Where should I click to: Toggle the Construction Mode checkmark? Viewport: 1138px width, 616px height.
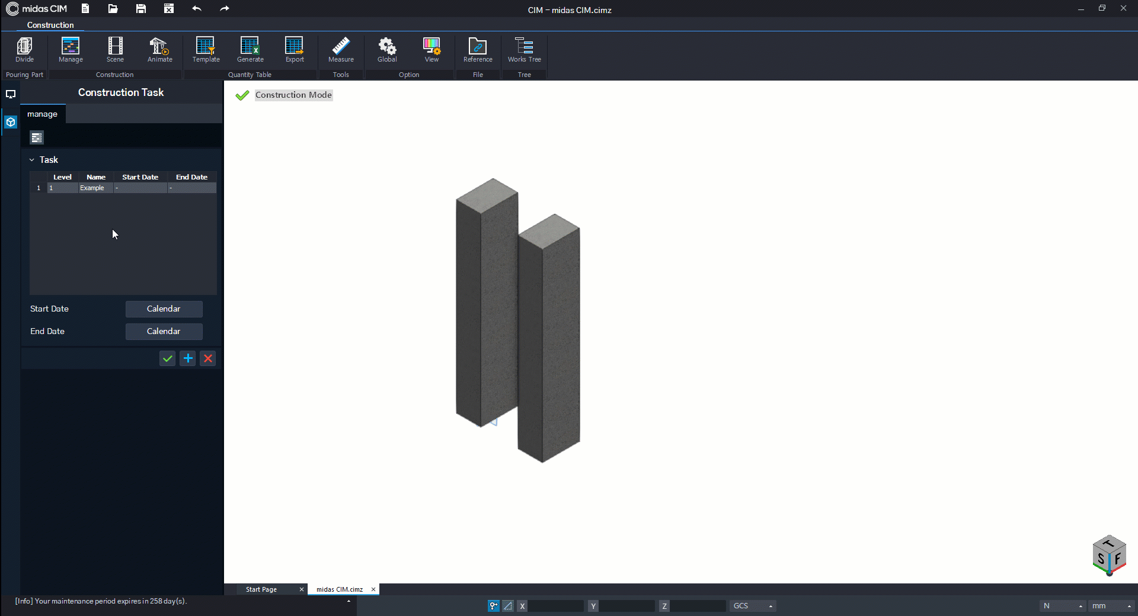[x=242, y=95]
